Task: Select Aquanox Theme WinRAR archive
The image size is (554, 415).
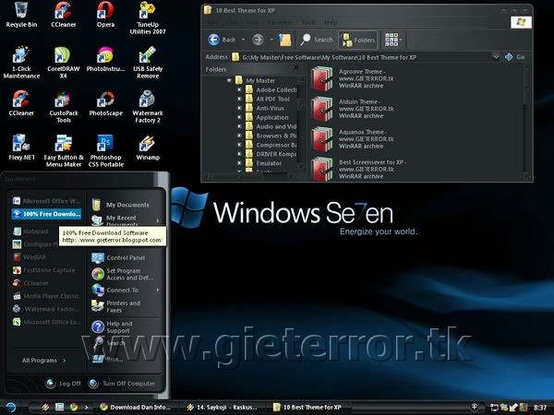Action: (353, 139)
